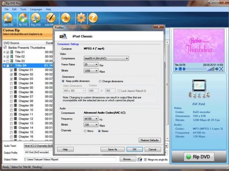Click the eject disc toolbar icon
Image resolution: width=229 pixels, height=171 pixels.
66,18
